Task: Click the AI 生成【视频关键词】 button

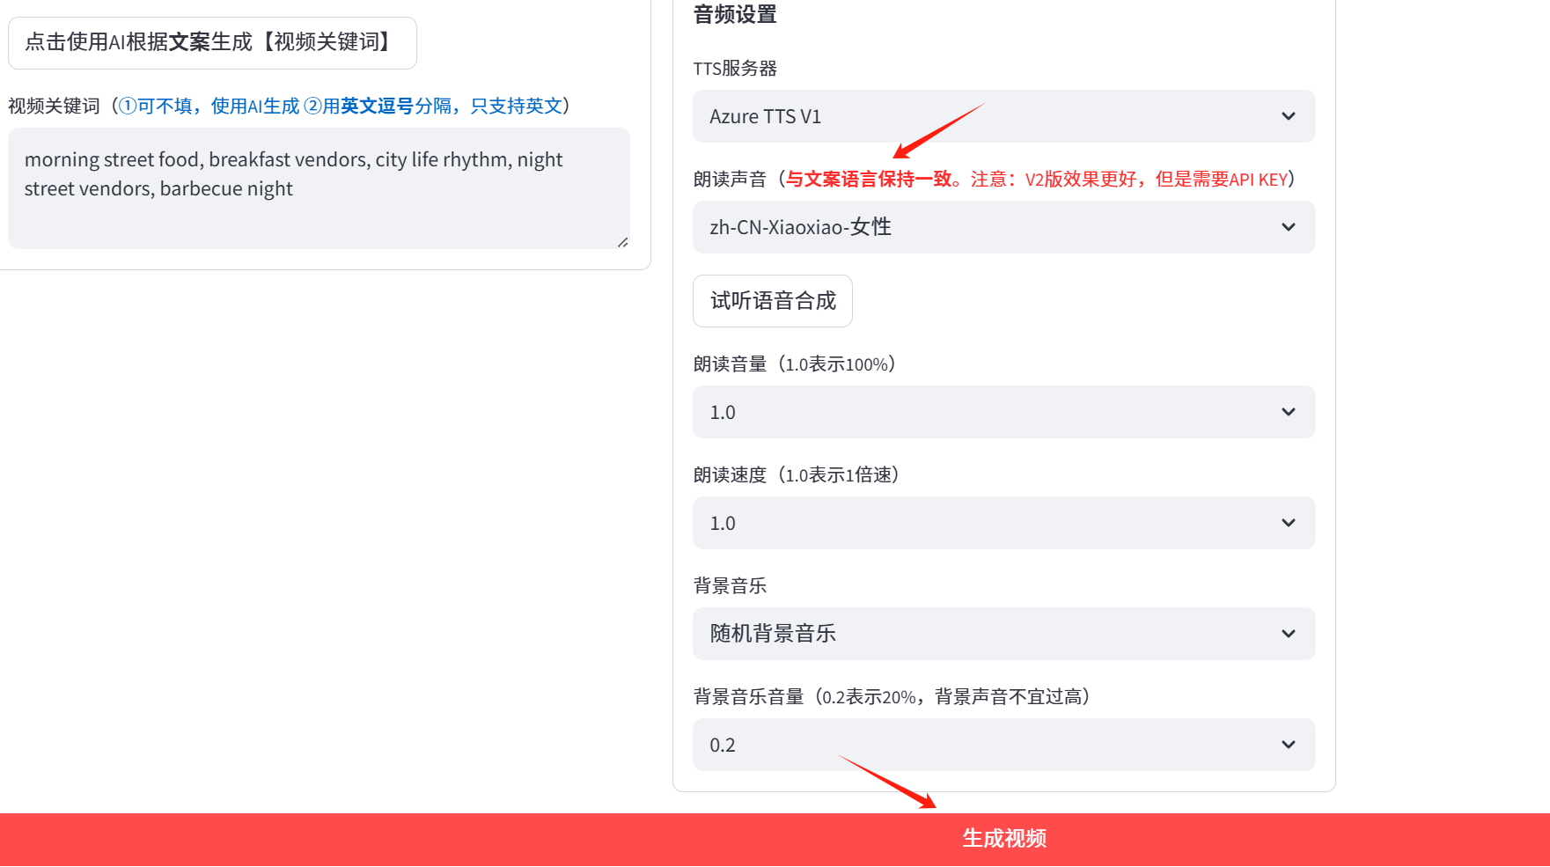Action: (212, 42)
